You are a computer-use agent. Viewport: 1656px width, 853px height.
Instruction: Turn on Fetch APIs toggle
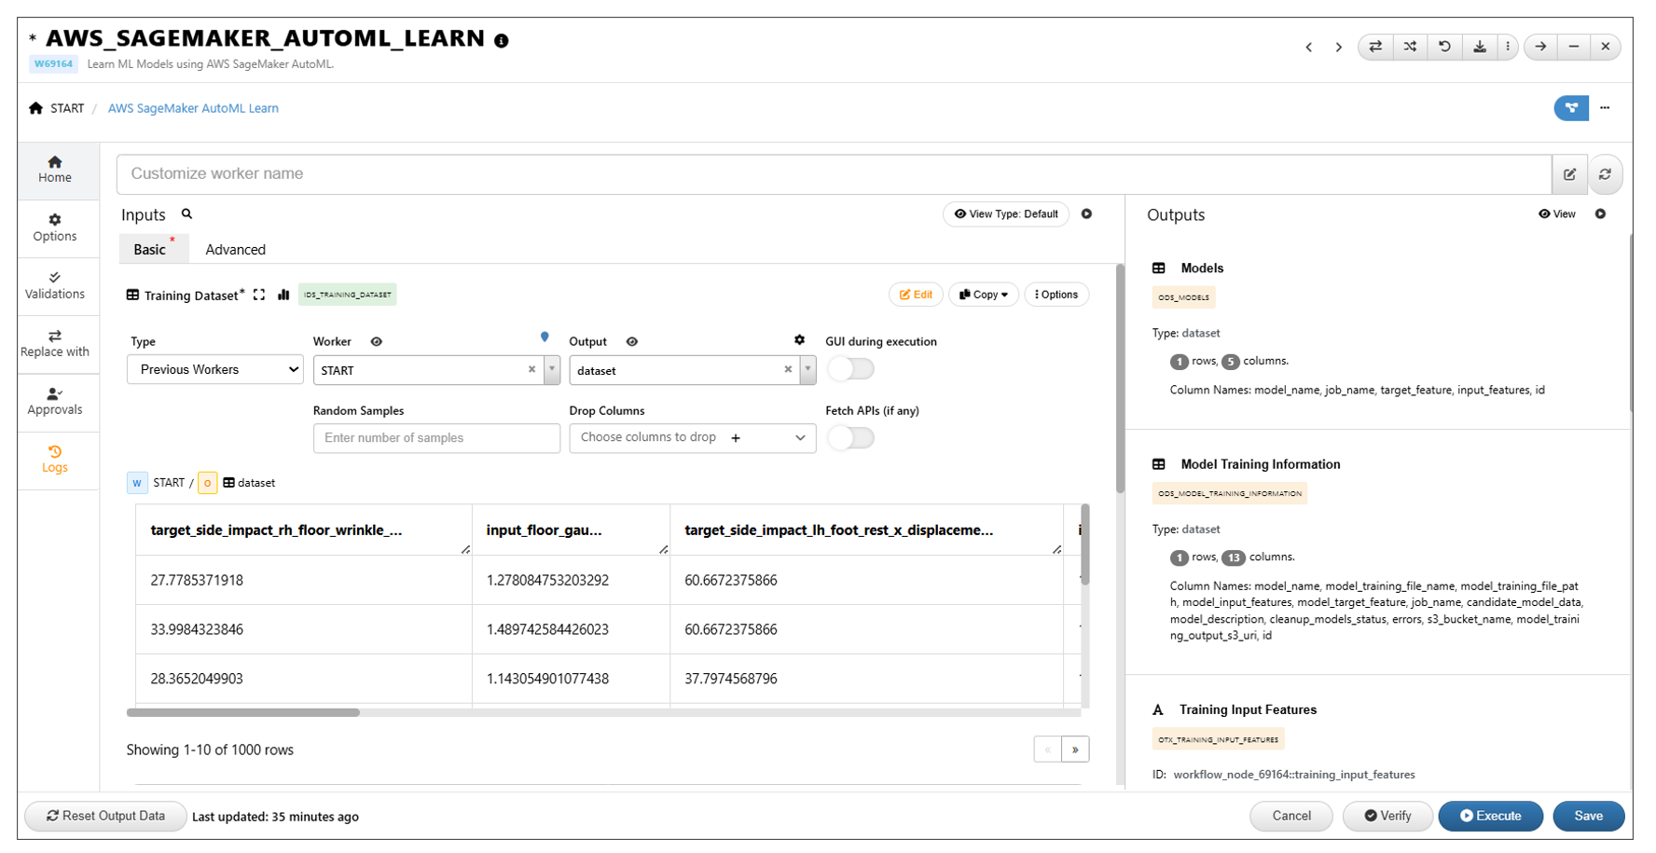tap(850, 438)
